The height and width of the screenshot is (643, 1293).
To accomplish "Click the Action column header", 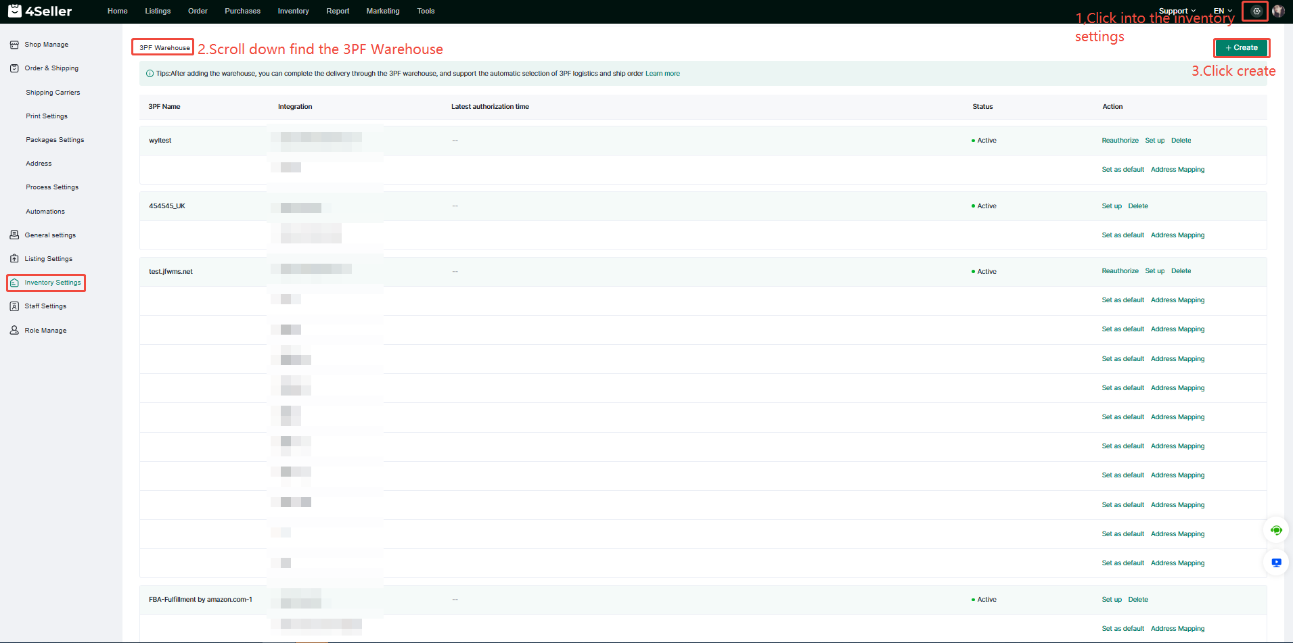I will coord(1112,107).
